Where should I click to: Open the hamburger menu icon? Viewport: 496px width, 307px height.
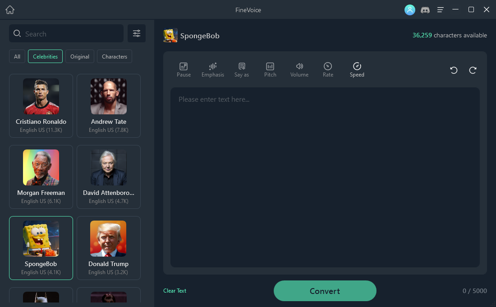(x=441, y=10)
